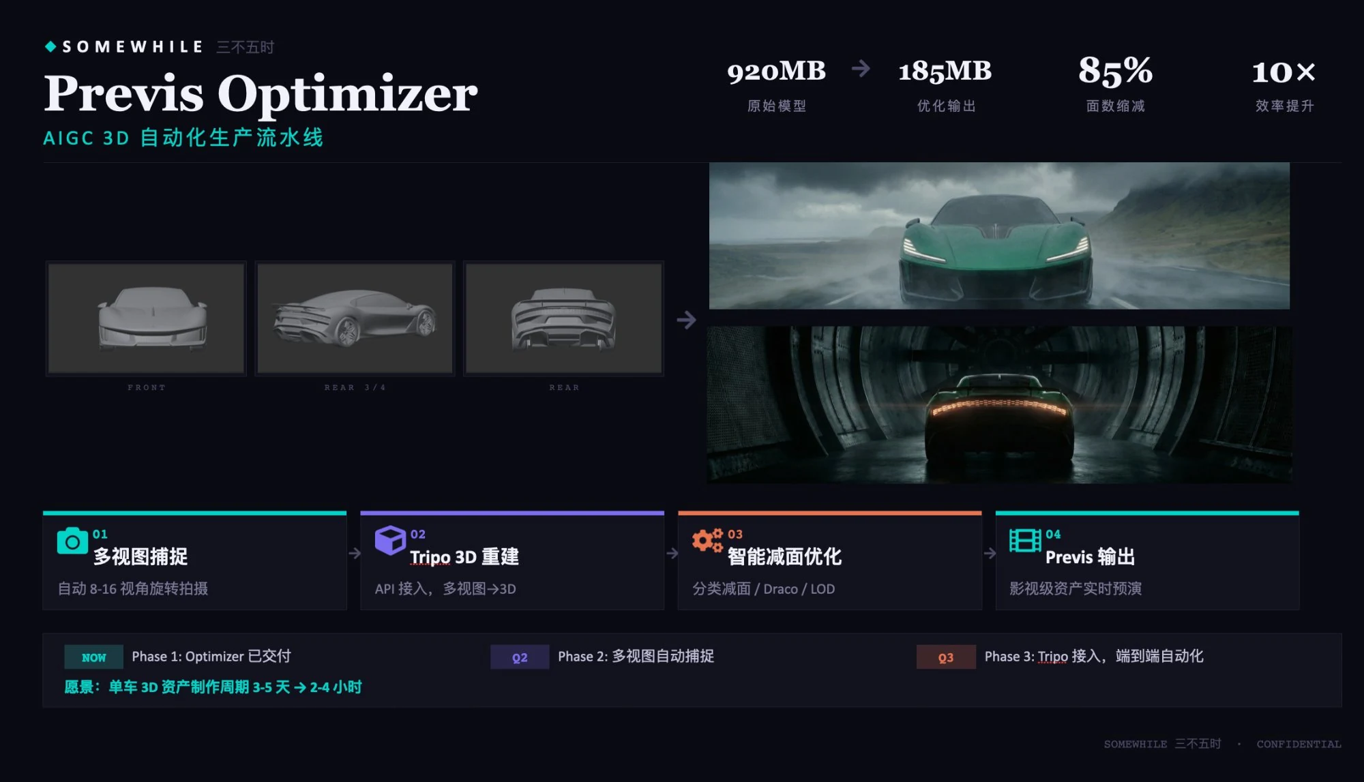Screen dimensions: 1364x782
Task: Open the green car road render image
Action: click(999, 236)
